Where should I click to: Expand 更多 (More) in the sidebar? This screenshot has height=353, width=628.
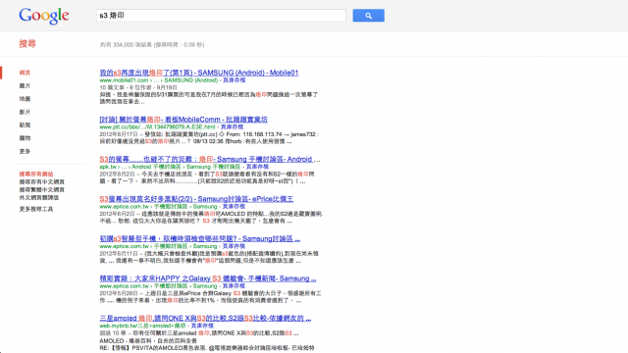25,151
